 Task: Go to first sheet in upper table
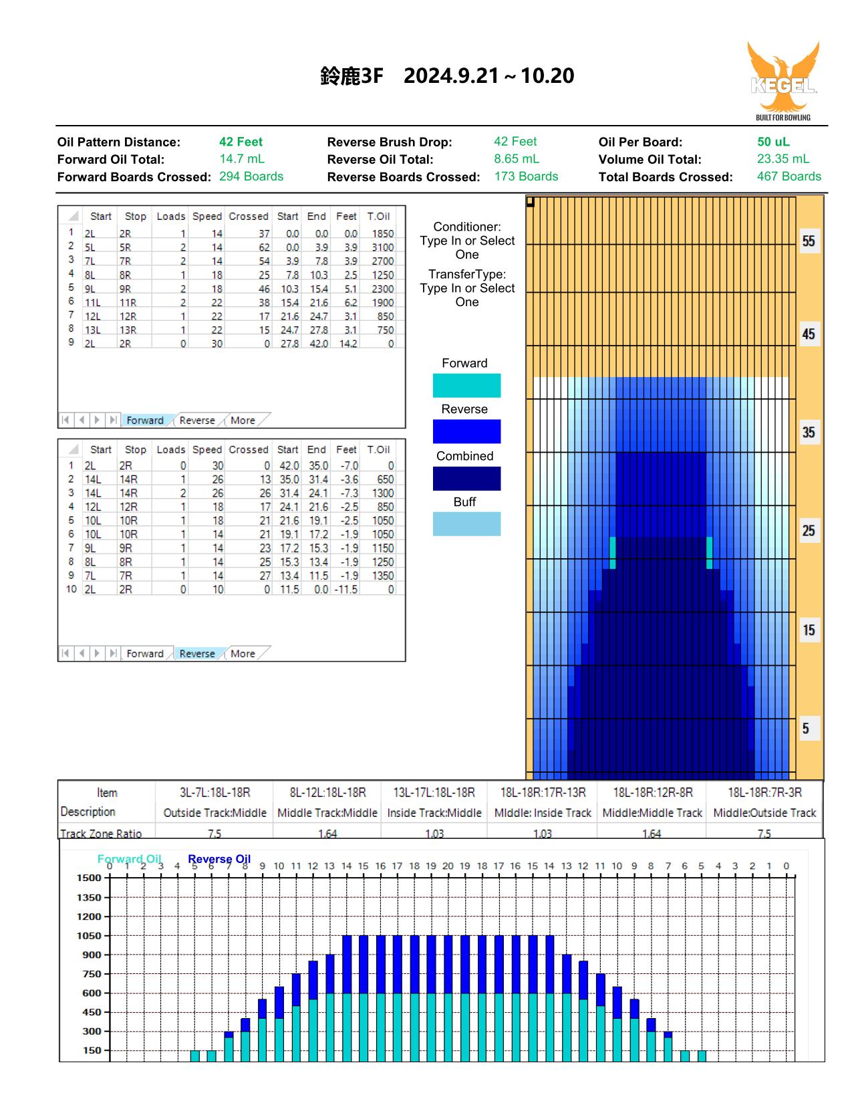(x=65, y=420)
